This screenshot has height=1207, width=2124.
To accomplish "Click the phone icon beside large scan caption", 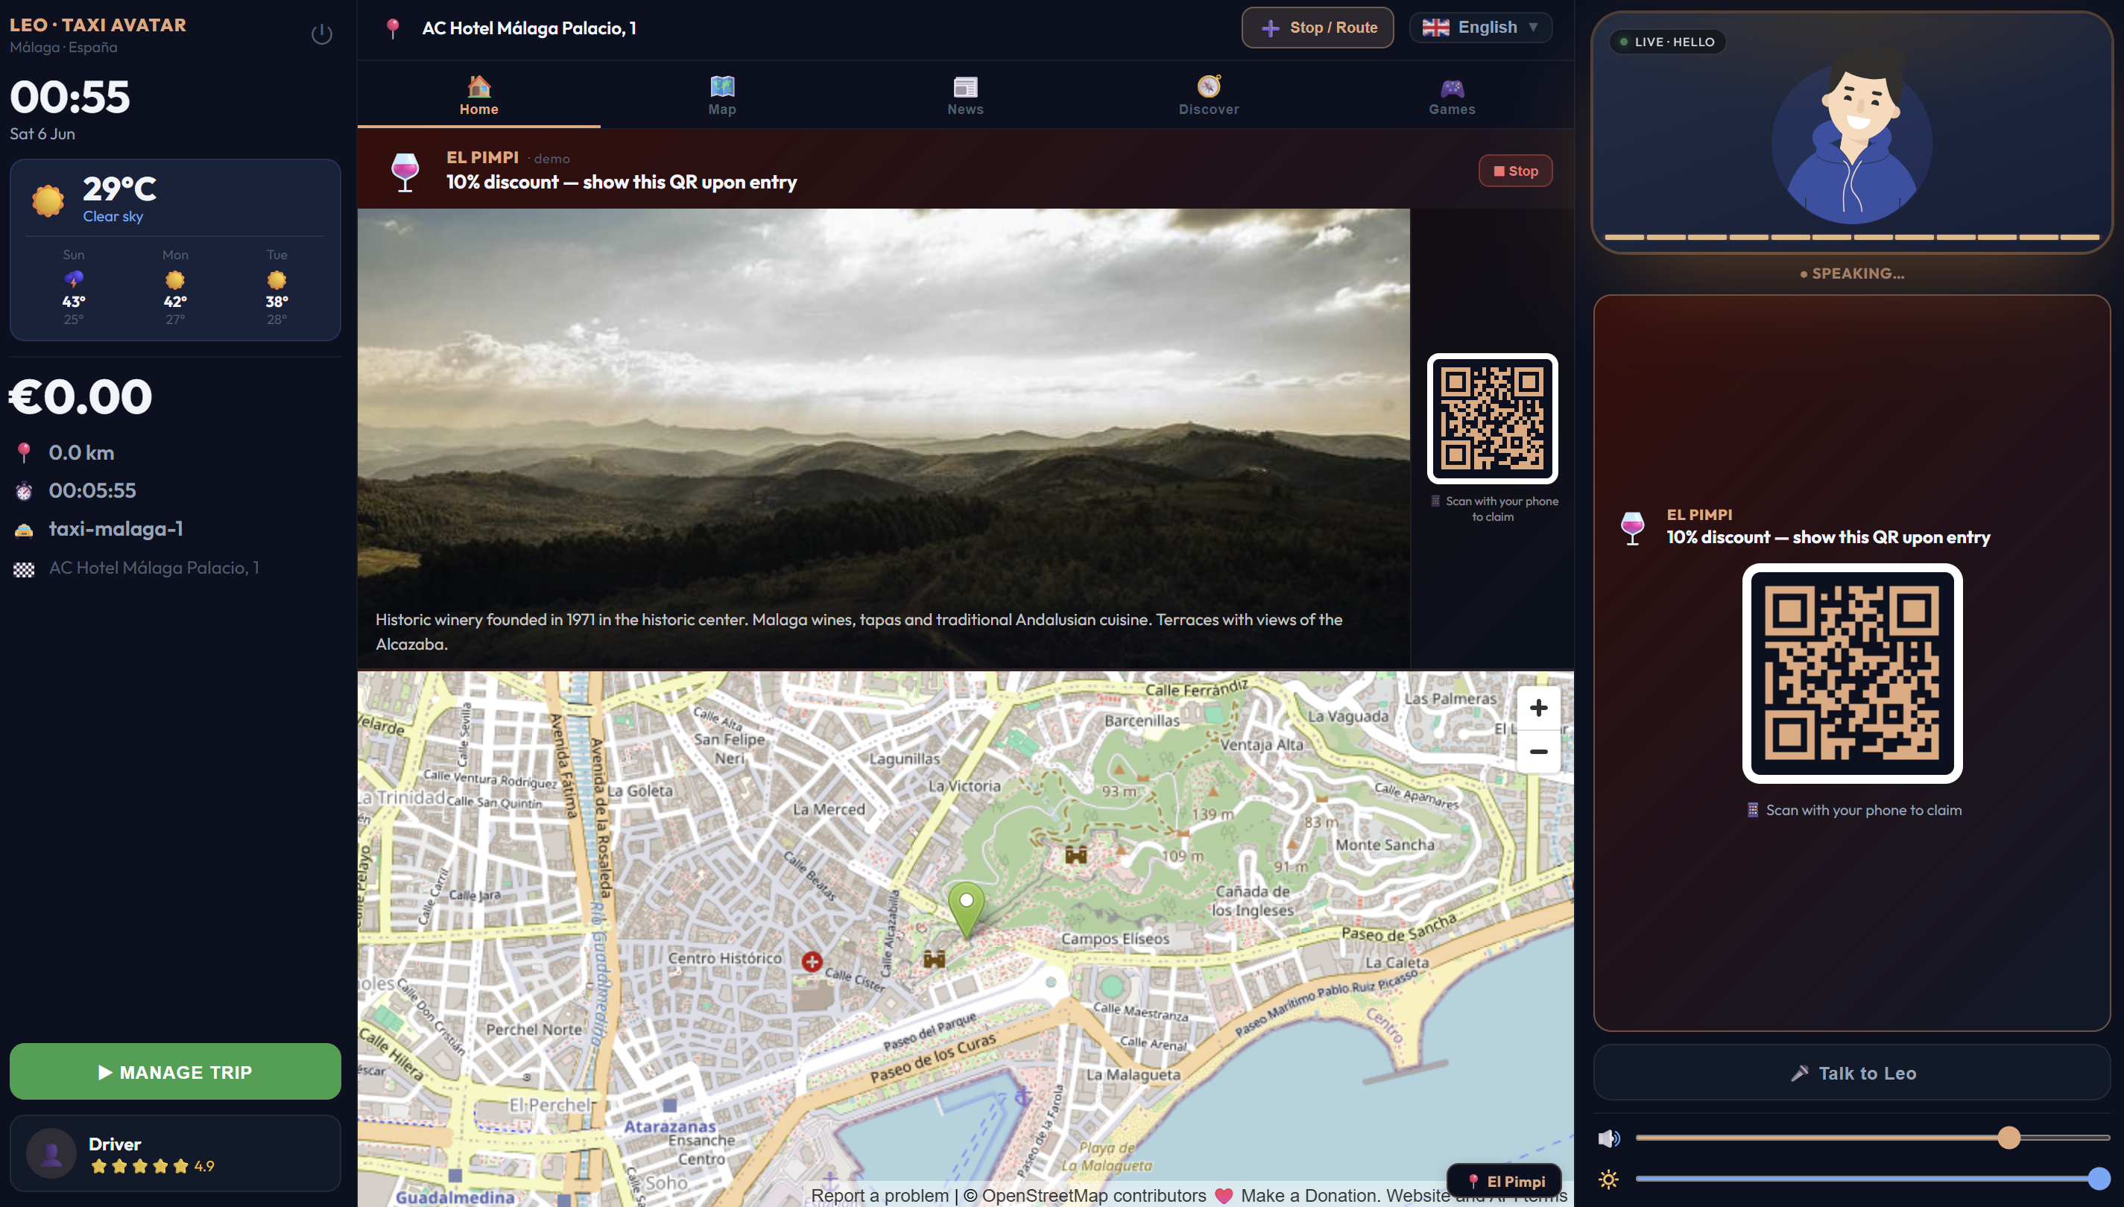I will 1753,811.
